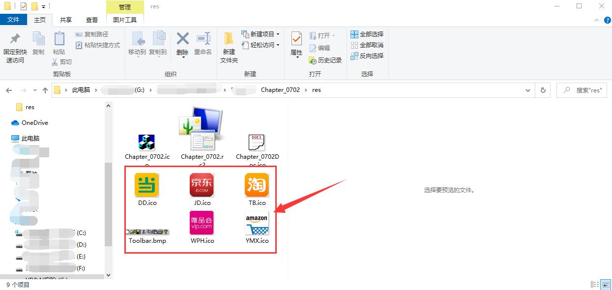Switch to Home (主页) ribbon tab

coord(40,20)
